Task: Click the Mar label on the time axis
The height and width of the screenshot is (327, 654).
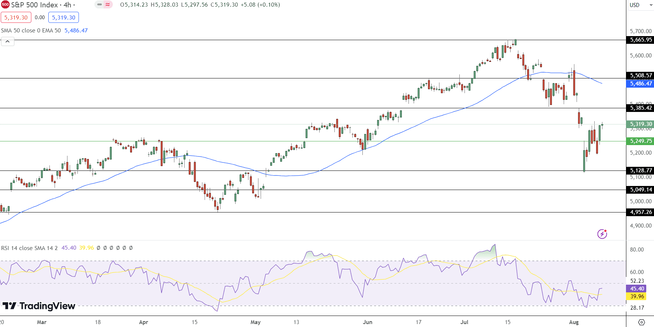Action: (42, 322)
